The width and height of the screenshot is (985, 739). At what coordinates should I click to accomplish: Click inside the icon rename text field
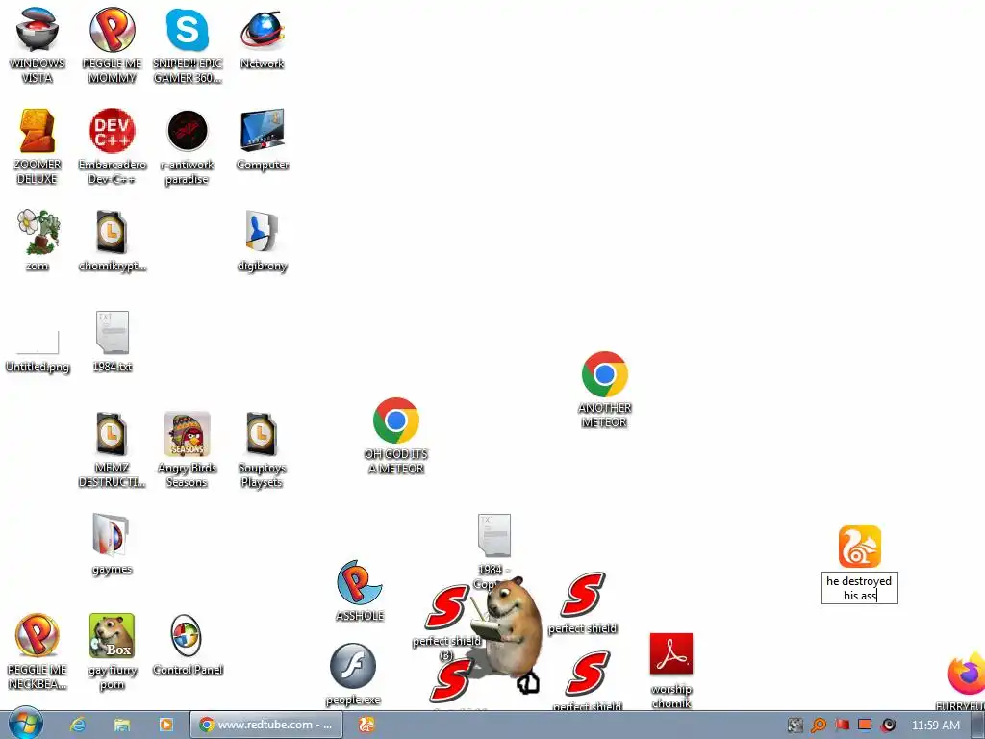point(860,588)
